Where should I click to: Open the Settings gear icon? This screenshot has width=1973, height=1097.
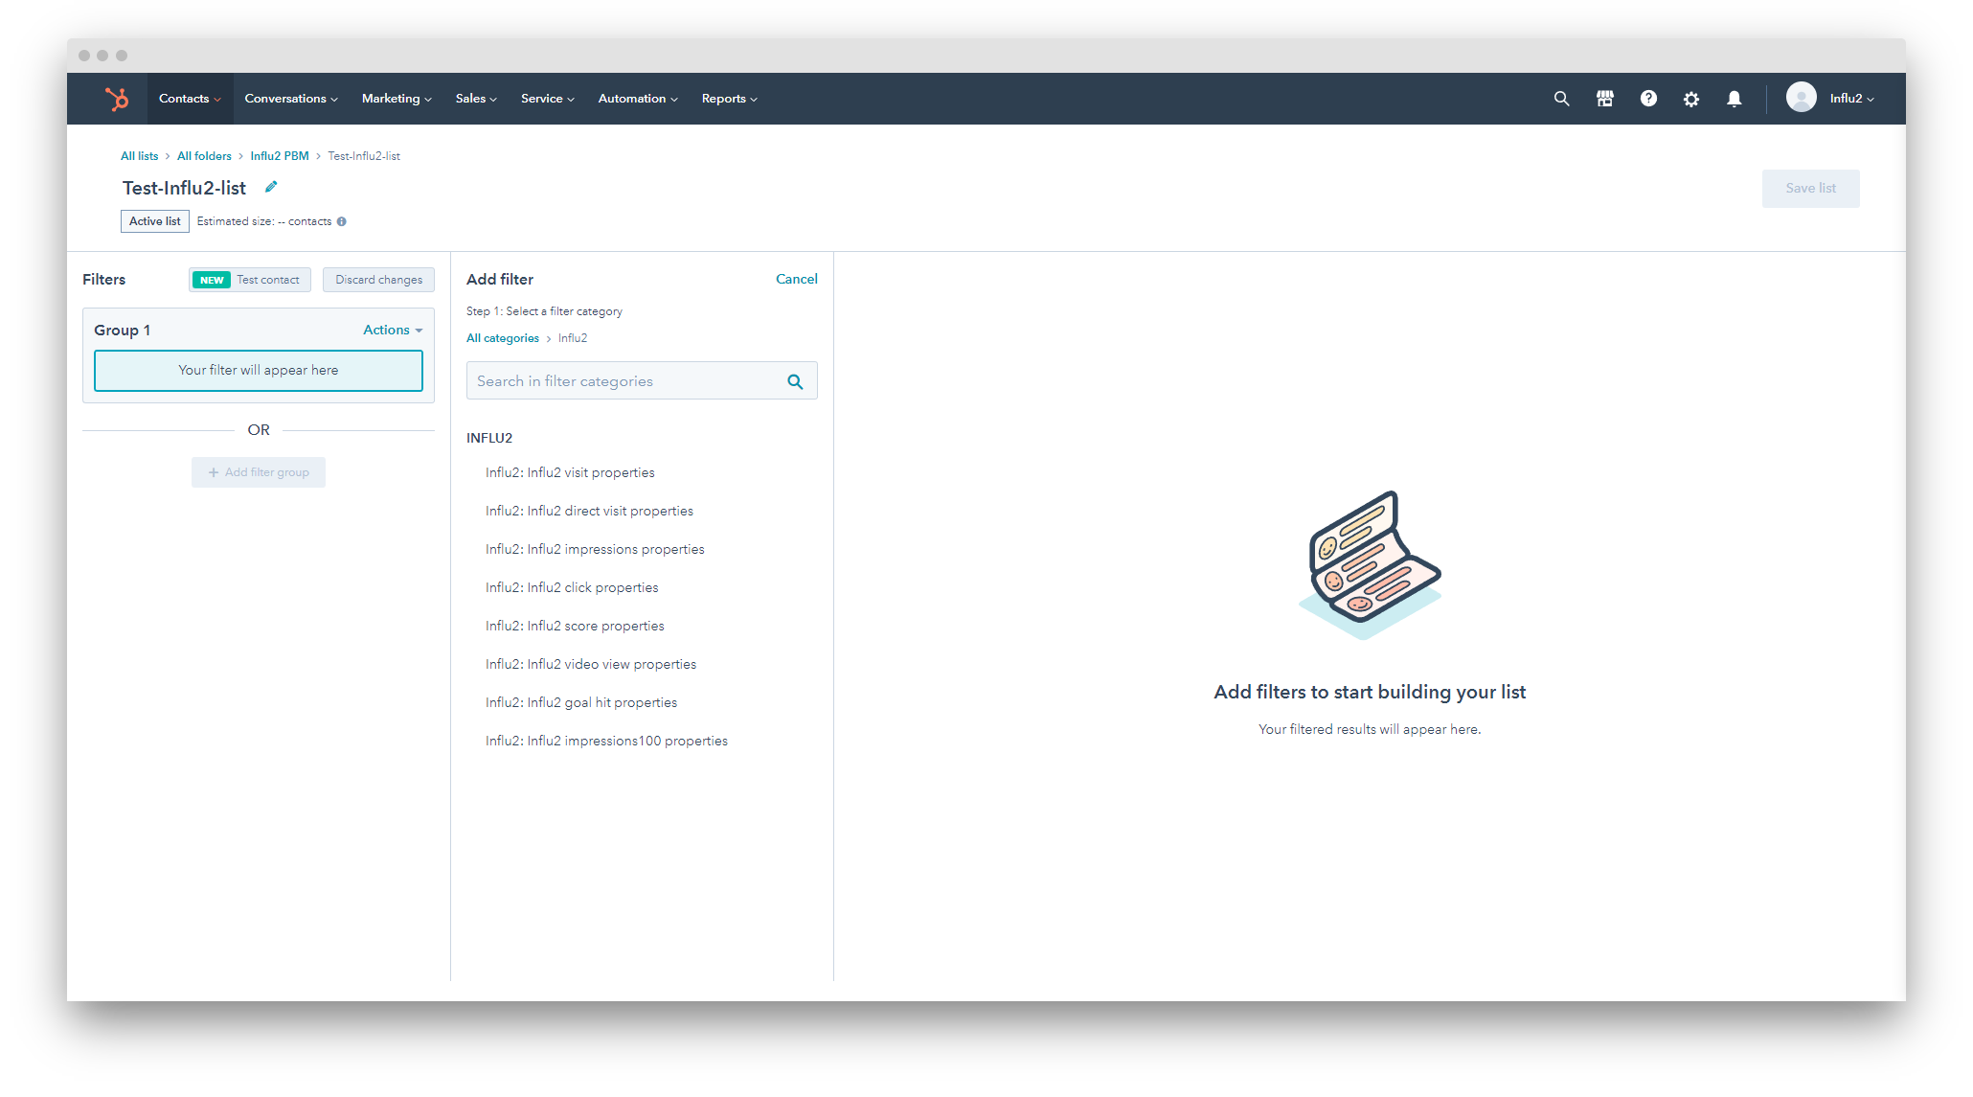click(1691, 99)
